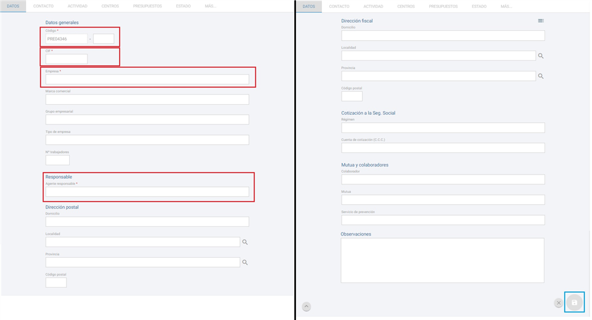Image resolution: width=592 pixels, height=320 pixels.
Task: Focus the Empresa name field
Action: pos(147,80)
